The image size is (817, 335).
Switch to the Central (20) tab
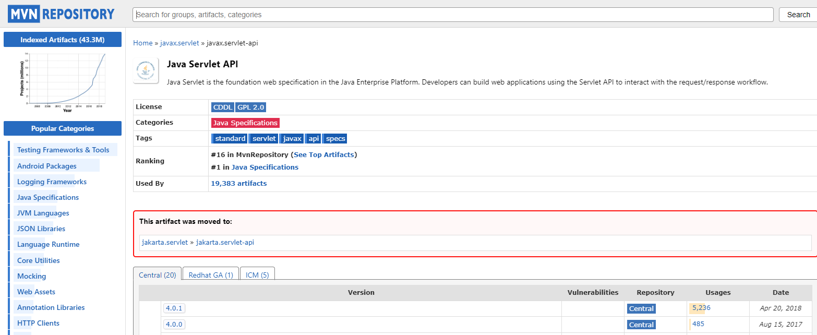157,274
